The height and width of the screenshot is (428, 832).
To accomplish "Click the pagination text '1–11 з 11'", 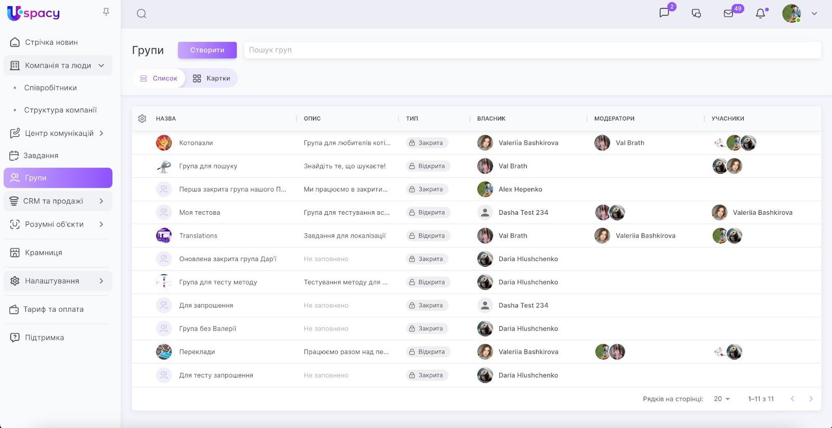I will [x=761, y=399].
